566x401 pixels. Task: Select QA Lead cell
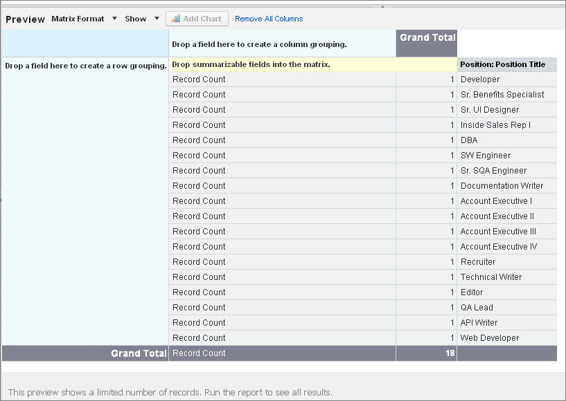tap(507, 308)
